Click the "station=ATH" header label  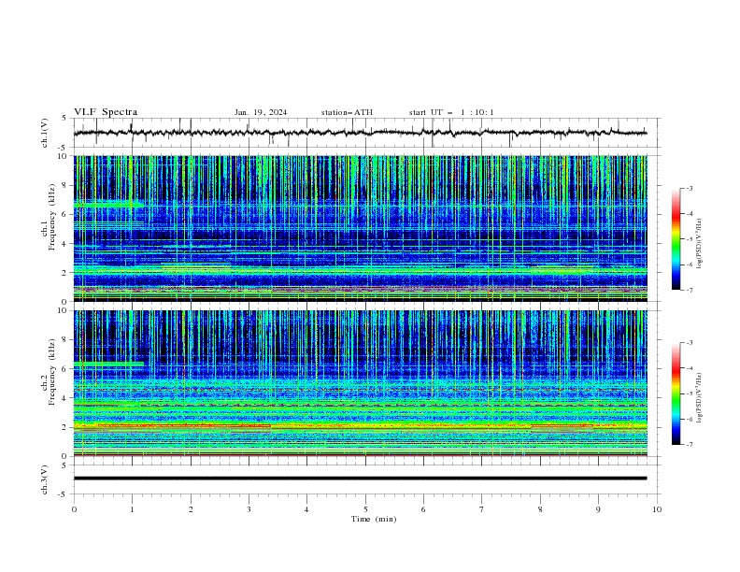(x=347, y=112)
